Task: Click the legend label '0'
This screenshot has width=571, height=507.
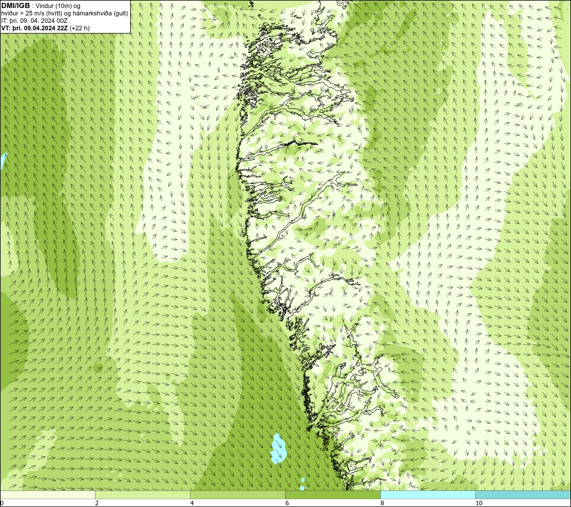Action: pyautogui.click(x=2, y=504)
